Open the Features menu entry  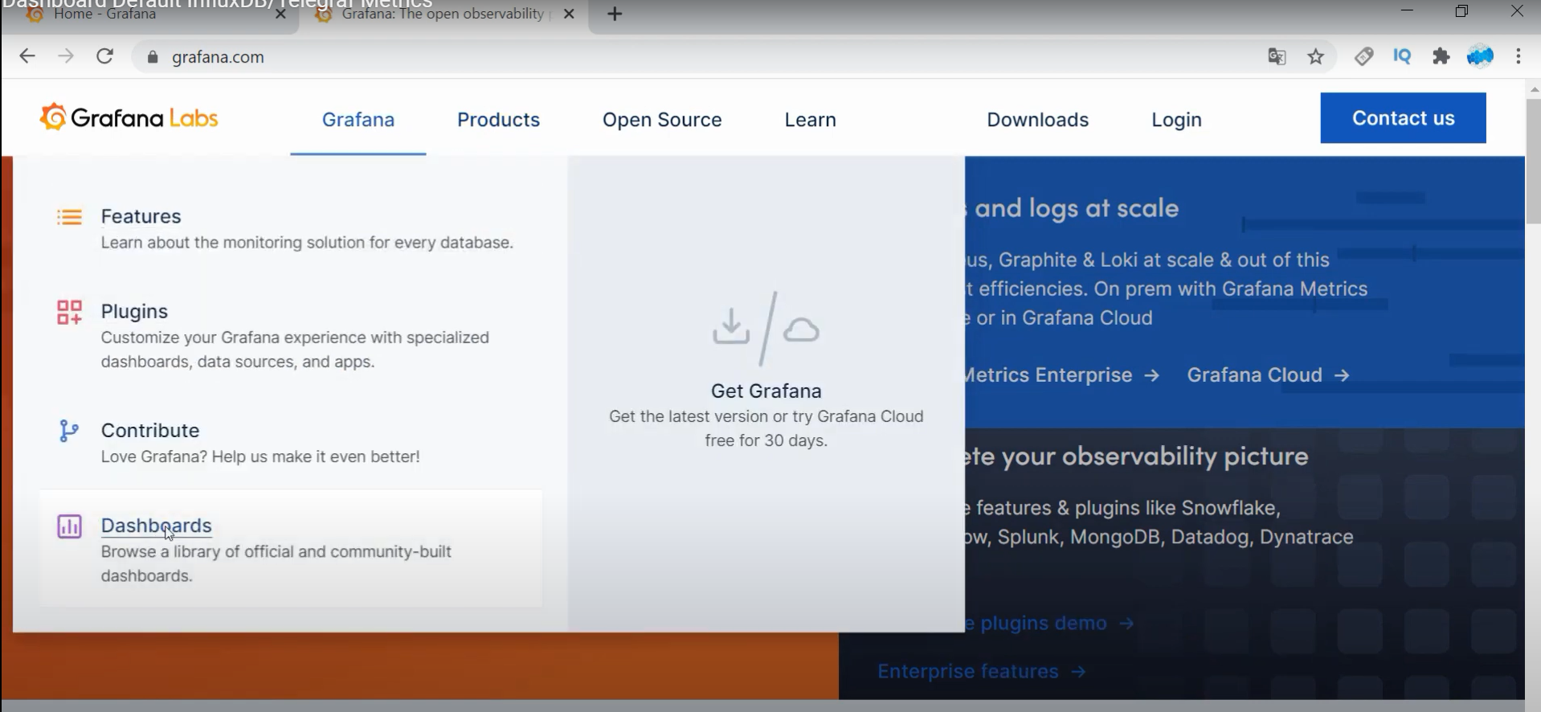point(141,216)
